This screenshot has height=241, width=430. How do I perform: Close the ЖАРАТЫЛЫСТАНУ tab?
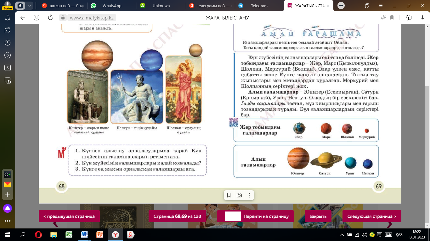point(328,6)
